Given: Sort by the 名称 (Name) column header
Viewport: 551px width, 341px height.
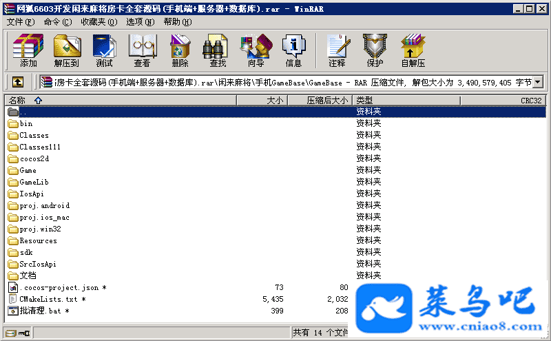Looking at the screenshot, I should 121,101.
